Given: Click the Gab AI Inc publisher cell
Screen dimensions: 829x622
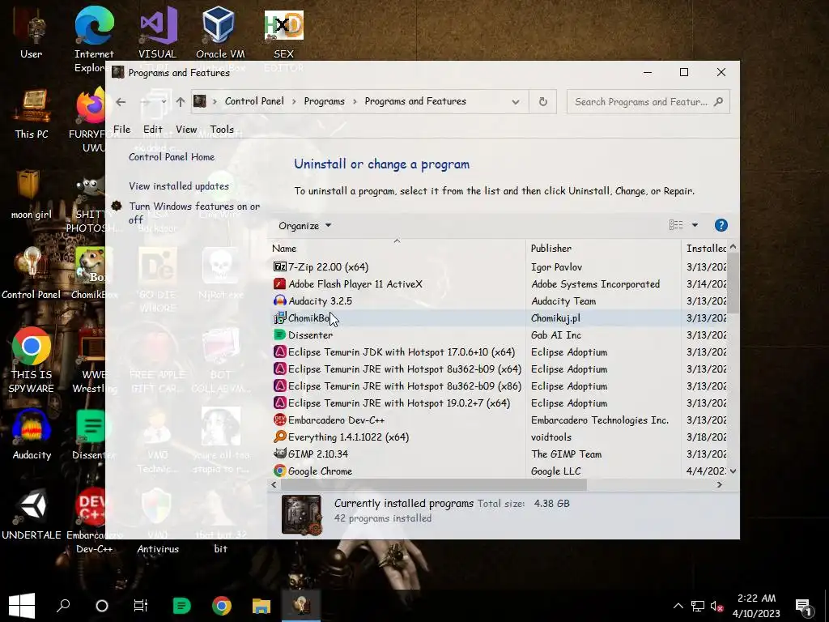Looking at the screenshot, I should pyautogui.click(x=556, y=334).
